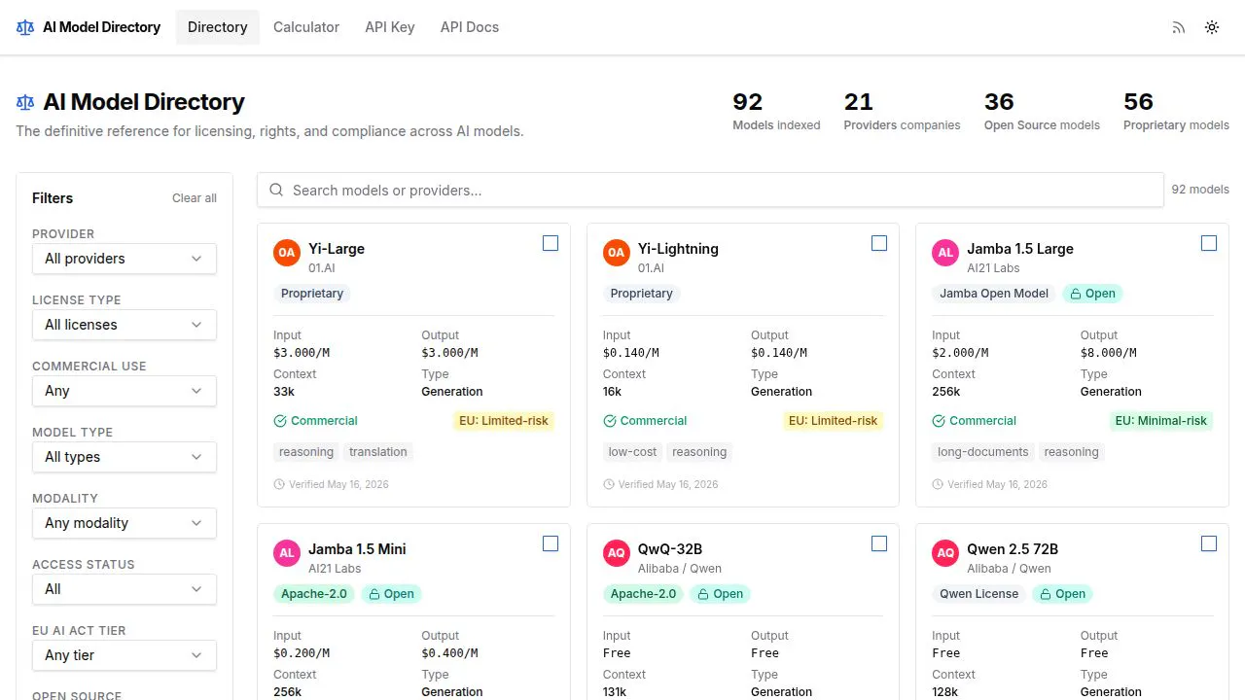Click the long-documents tag
The height and width of the screenshot is (700, 1245).
983,452
